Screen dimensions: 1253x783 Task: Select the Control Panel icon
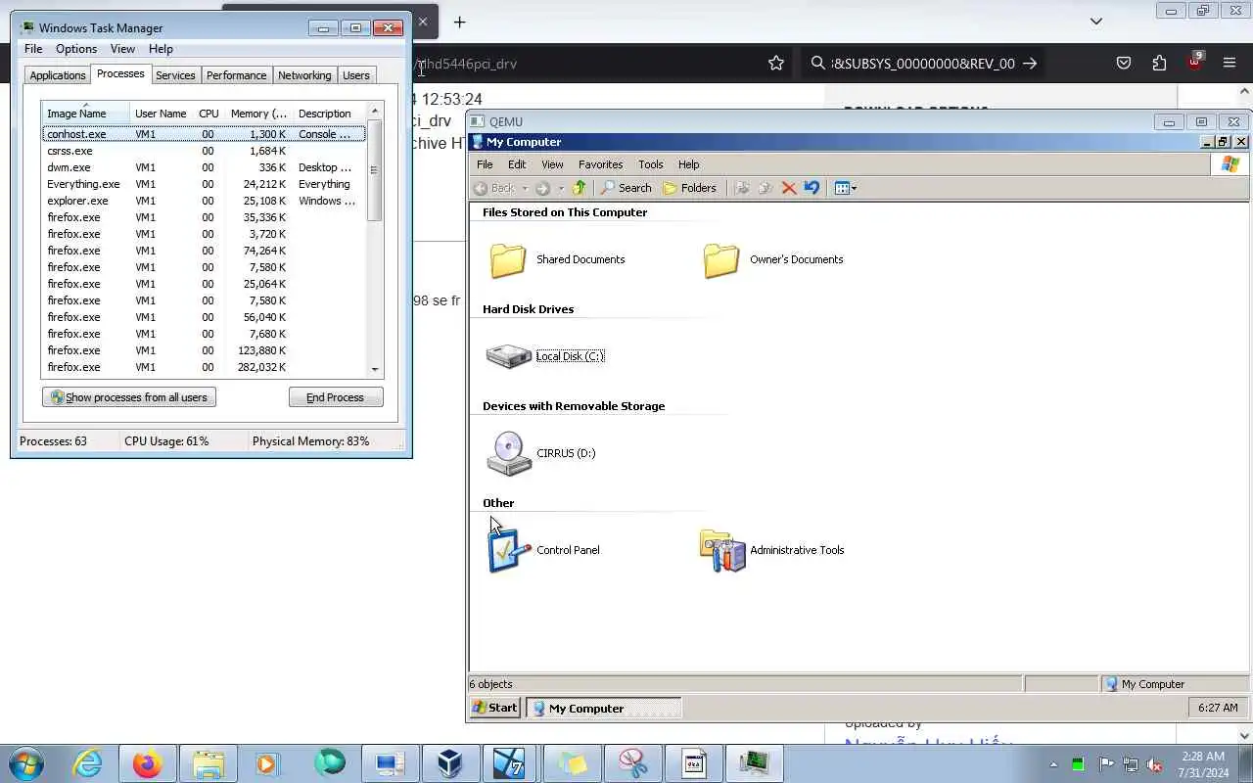click(x=508, y=550)
